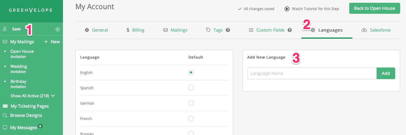Screen dimensions: 406x135
Task: Click the help icon next to Tags
Action: (x=228, y=30)
